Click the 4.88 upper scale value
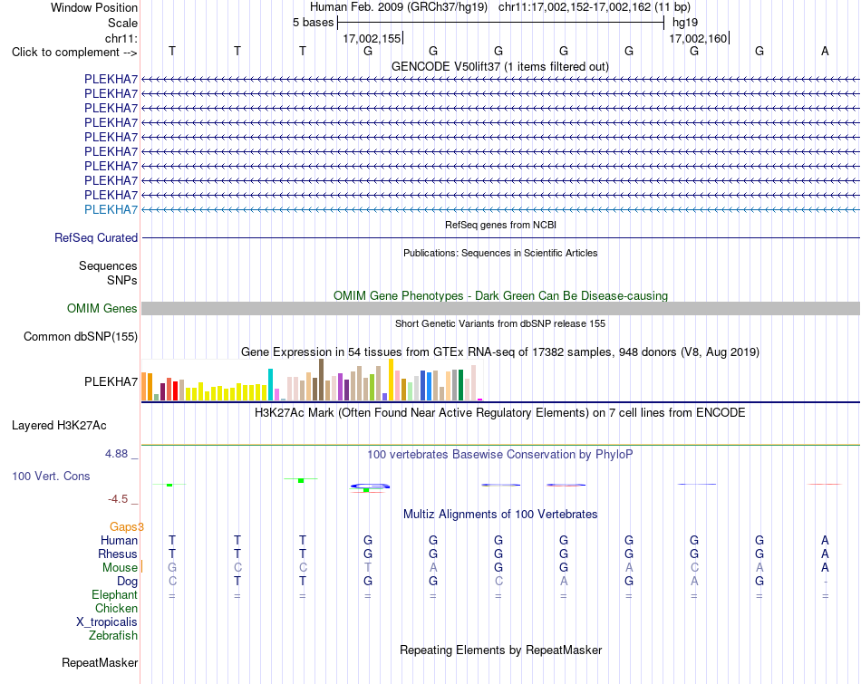 coord(116,454)
